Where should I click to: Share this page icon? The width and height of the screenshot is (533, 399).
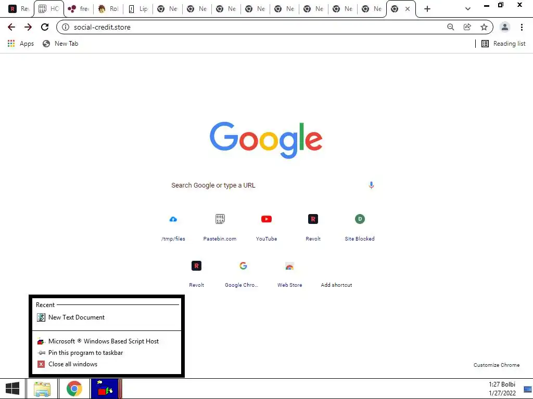(x=467, y=27)
